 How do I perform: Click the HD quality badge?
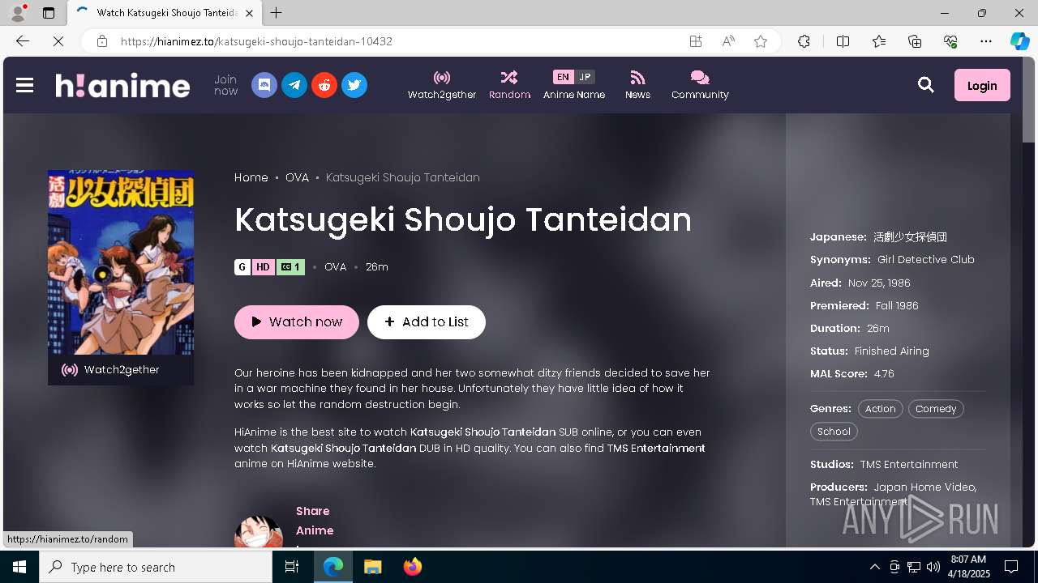pos(264,267)
